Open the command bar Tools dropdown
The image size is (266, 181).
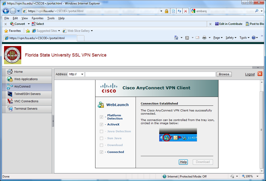point(244,38)
